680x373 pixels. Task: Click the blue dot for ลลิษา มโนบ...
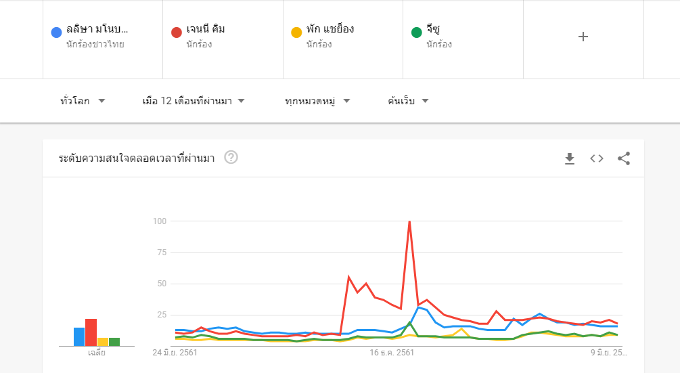pos(57,32)
